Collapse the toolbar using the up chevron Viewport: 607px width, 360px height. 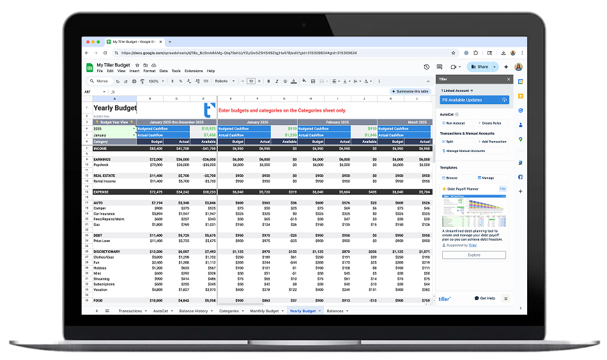(429, 81)
